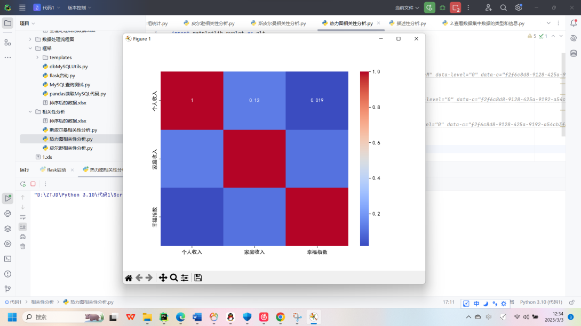Open the Database tool window icon

point(574,53)
